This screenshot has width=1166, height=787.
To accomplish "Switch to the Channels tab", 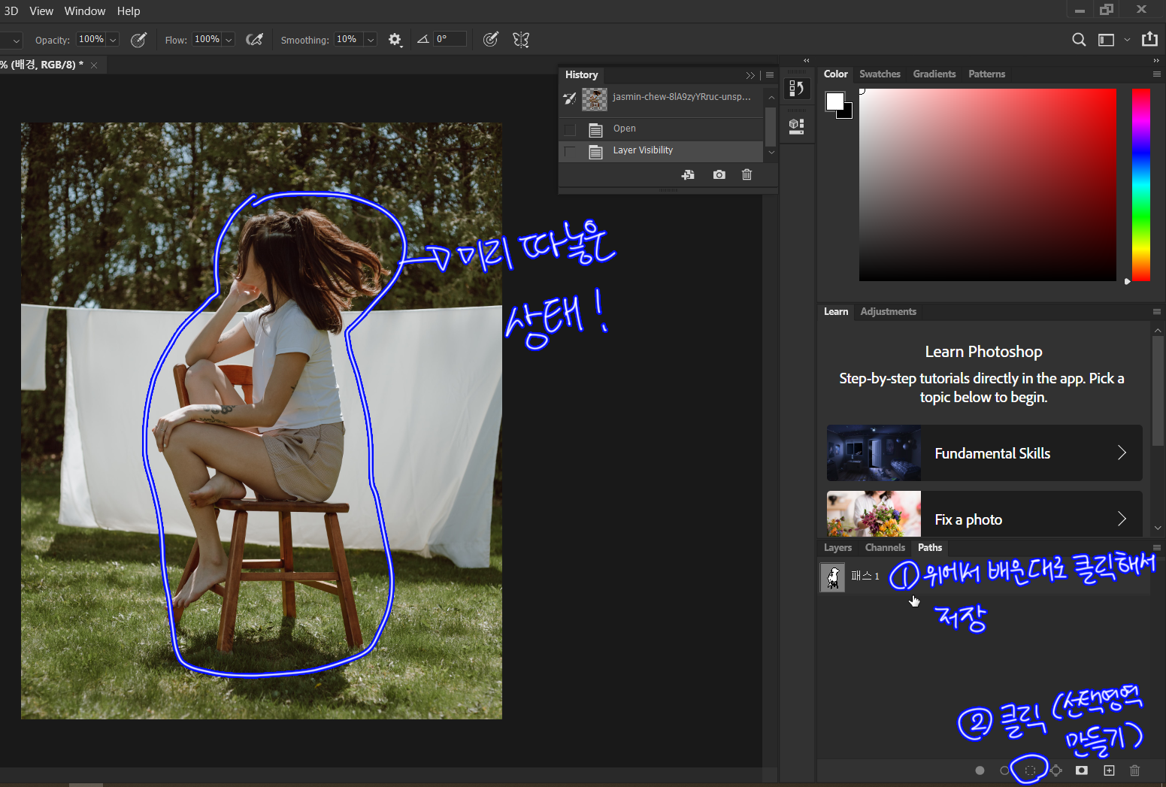I will (884, 547).
